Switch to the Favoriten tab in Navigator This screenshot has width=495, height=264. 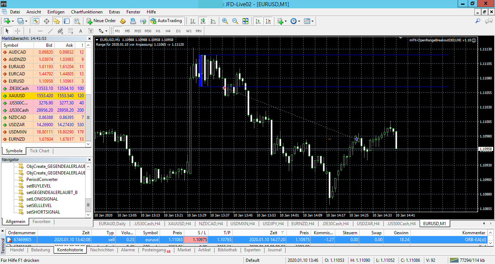tap(42, 222)
